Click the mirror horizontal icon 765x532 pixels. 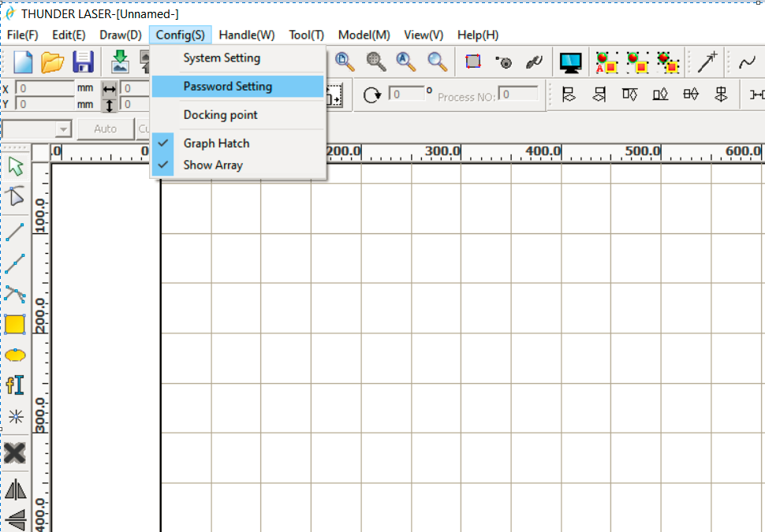tap(15, 489)
